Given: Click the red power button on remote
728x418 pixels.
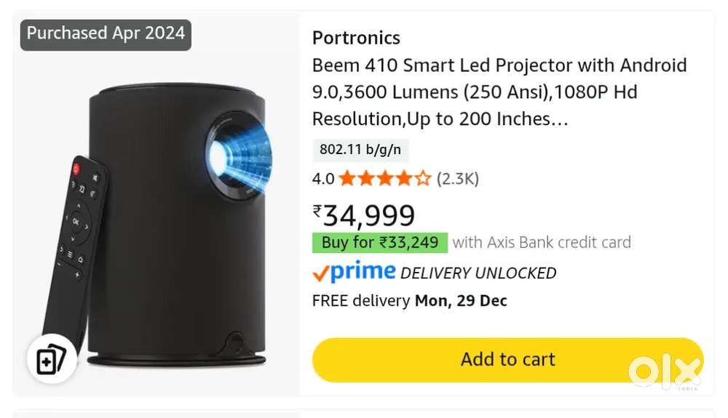Looking at the screenshot, I should coord(76,168).
